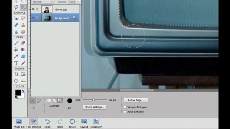Set selection mode to Subtract from selection

coord(60,100)
